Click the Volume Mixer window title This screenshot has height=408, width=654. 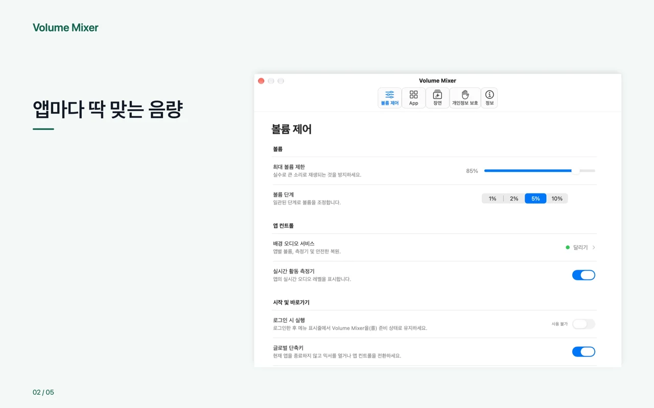tap(437, 81)
